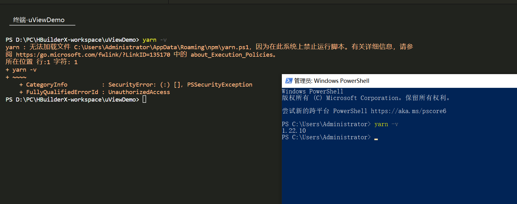Focus the uViewDemo terminal prompt cursor

144,99
